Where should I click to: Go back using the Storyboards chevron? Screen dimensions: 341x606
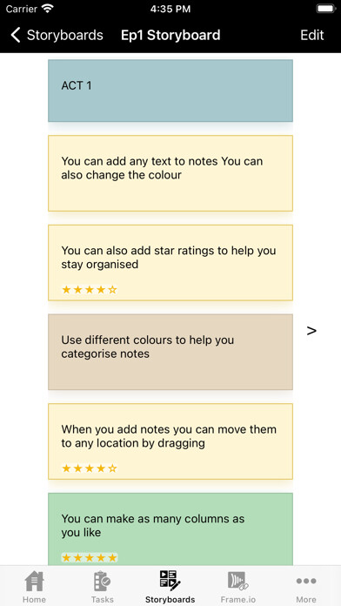click(x=16, y=35)
